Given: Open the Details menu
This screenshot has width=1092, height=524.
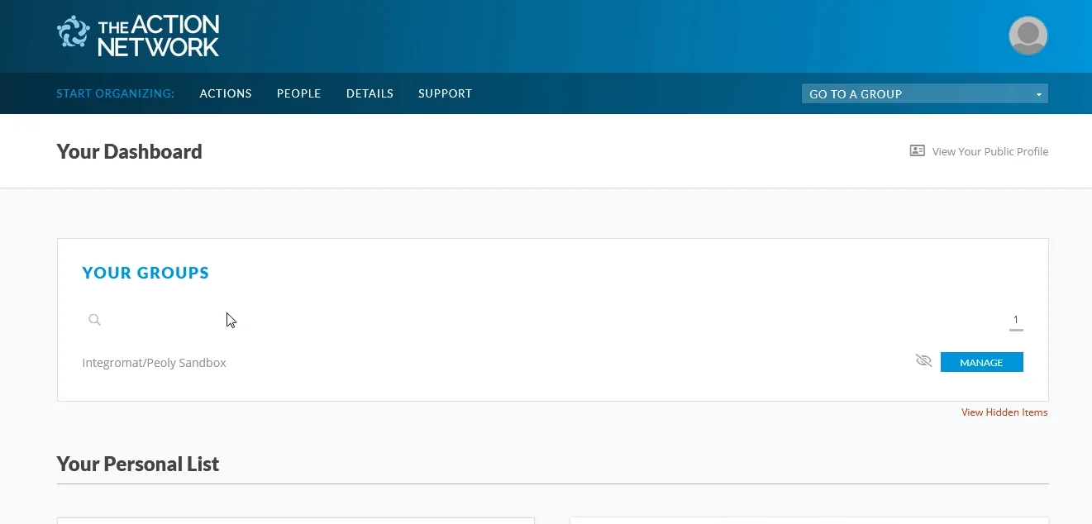Looking at the screenshot, I should tap(370, 93).
